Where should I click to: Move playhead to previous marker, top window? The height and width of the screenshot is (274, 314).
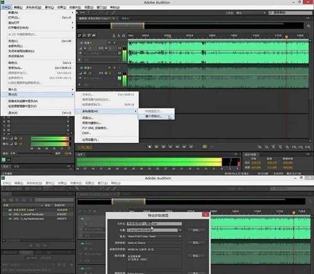pos(170,147)
